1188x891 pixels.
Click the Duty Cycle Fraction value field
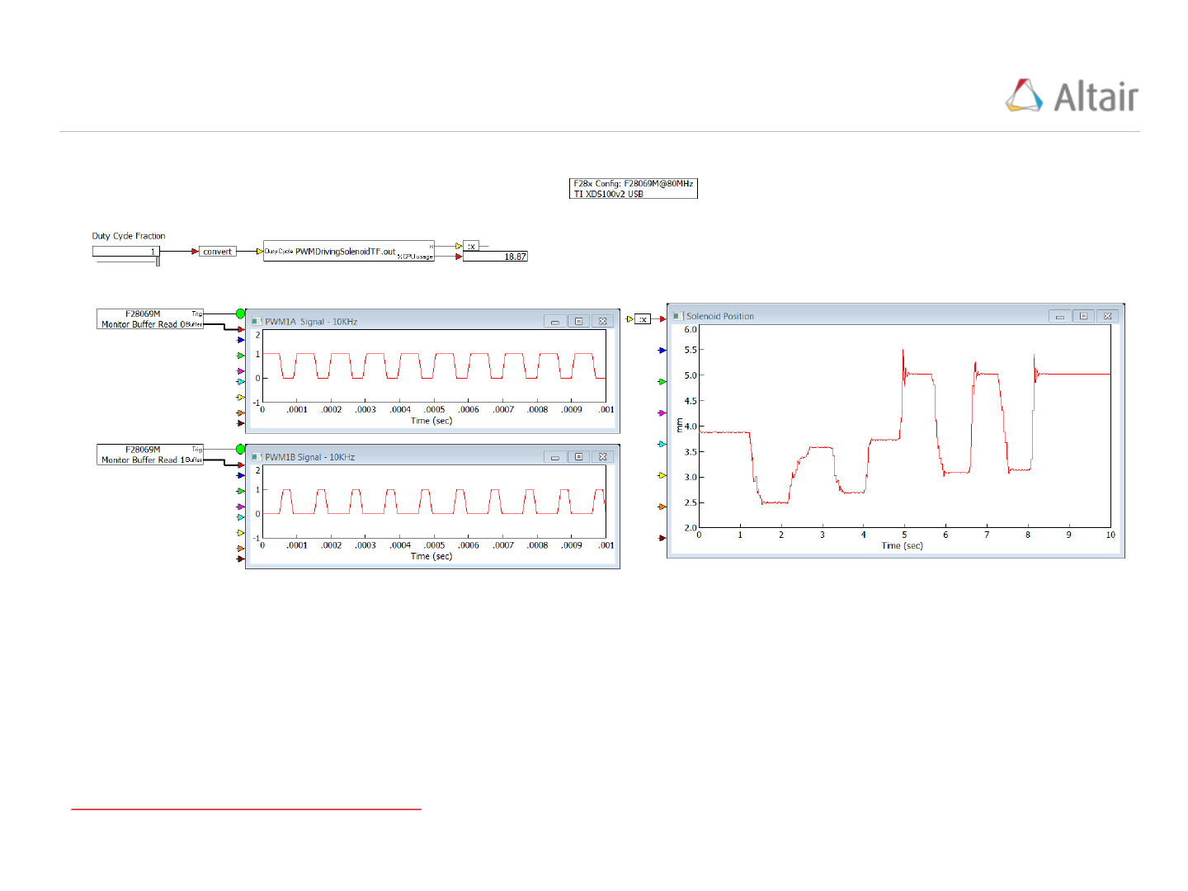pos(126,252)
